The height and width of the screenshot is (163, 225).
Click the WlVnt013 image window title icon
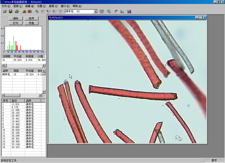(x=50, y=18)
